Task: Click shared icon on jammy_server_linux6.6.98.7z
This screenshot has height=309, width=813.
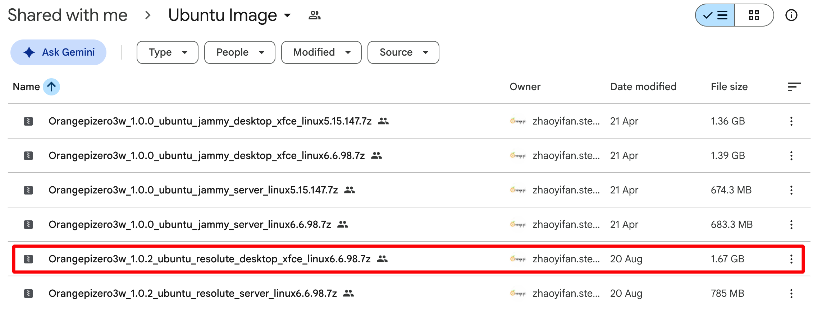Action: tap(343, 225)
